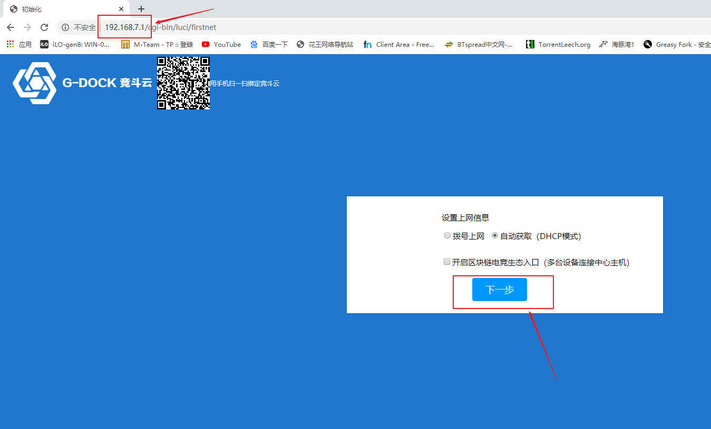Click the 设置上网信息 heading text
The image size is (711, 429).
pyautogui.click(x=465, y=217)
